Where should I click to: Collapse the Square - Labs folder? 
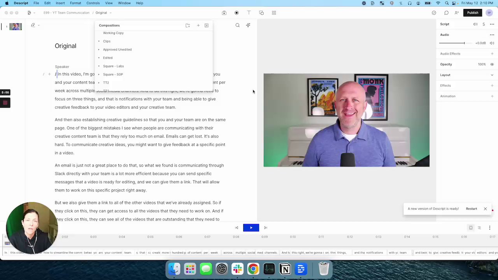pos(99,66)
